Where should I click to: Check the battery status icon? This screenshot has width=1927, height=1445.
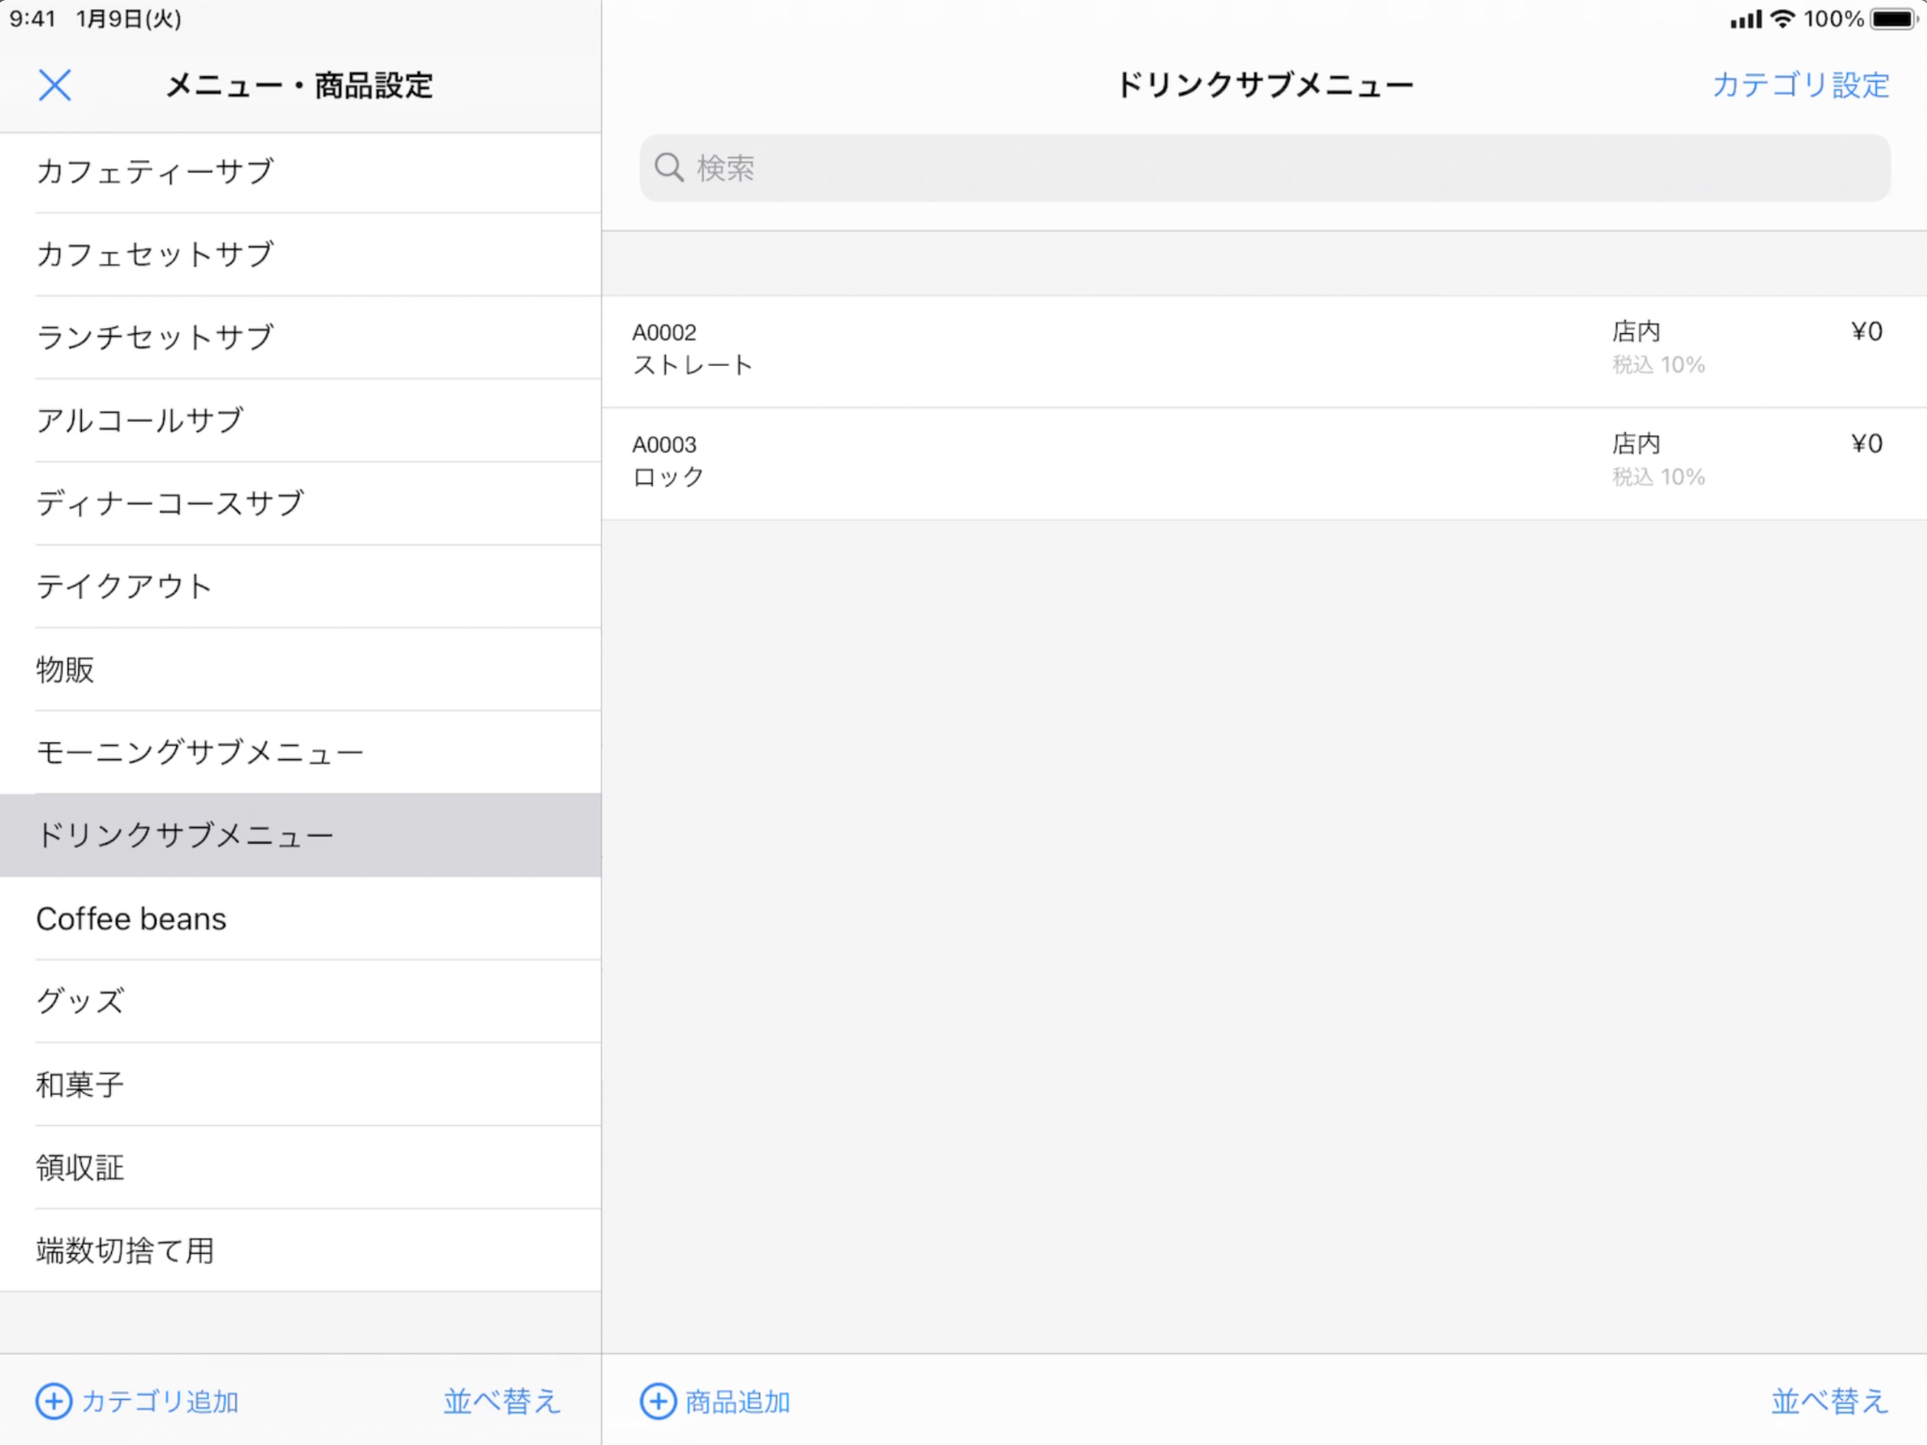(x=1894, y=19)
